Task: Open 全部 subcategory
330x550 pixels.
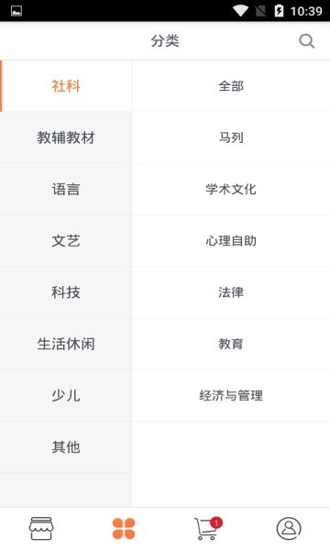Action: pyautogui.click(x=231, y=86)
